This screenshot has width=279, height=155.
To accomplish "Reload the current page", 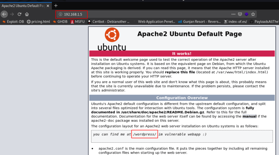I will (19, 14).
